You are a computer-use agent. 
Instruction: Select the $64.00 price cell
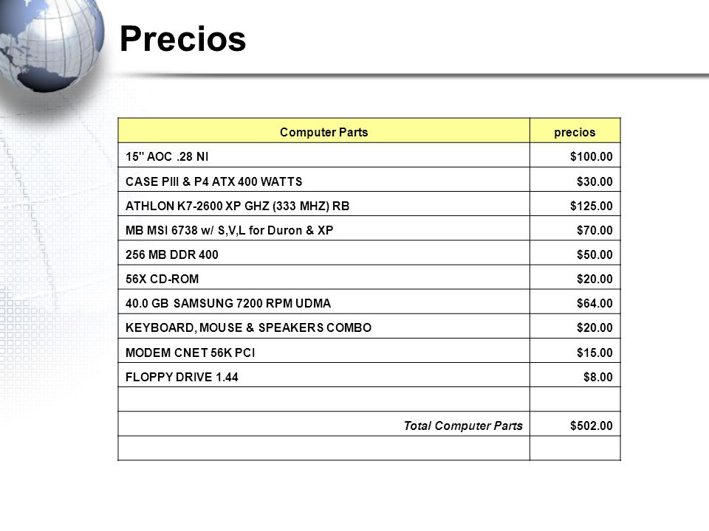575,302
